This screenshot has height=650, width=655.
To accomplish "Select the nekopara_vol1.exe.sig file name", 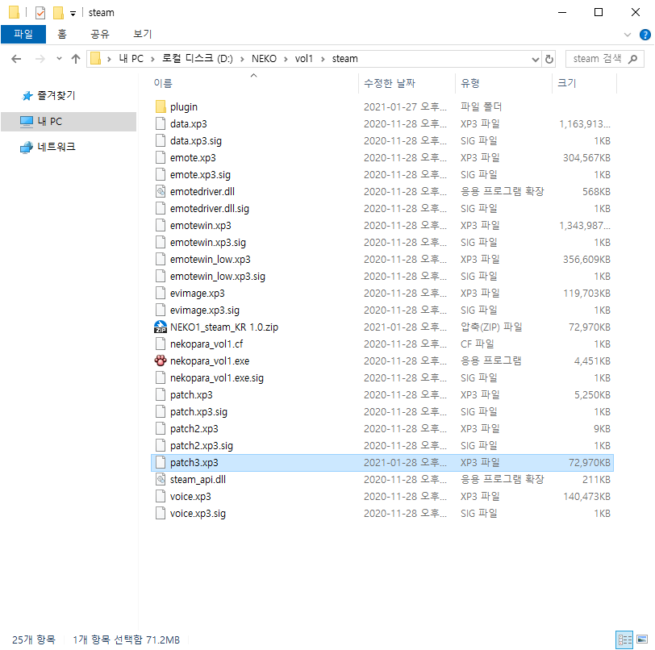I will pyautogui.click(x=217, y=377).
